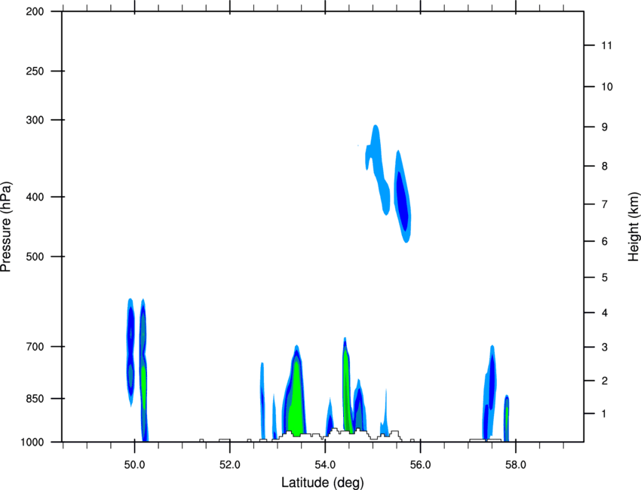Click the light blue upper-level plume near 55°

click(378, 170)
